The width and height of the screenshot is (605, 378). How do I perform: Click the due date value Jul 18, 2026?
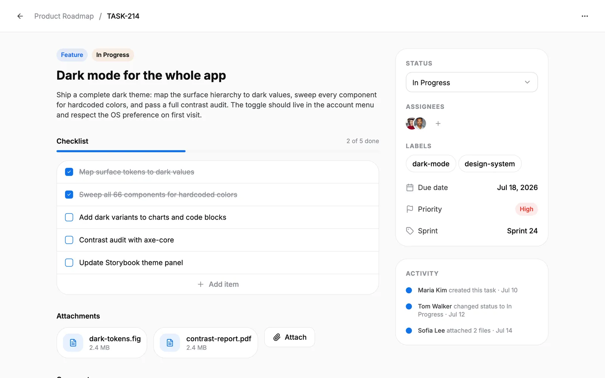(517, 187)
